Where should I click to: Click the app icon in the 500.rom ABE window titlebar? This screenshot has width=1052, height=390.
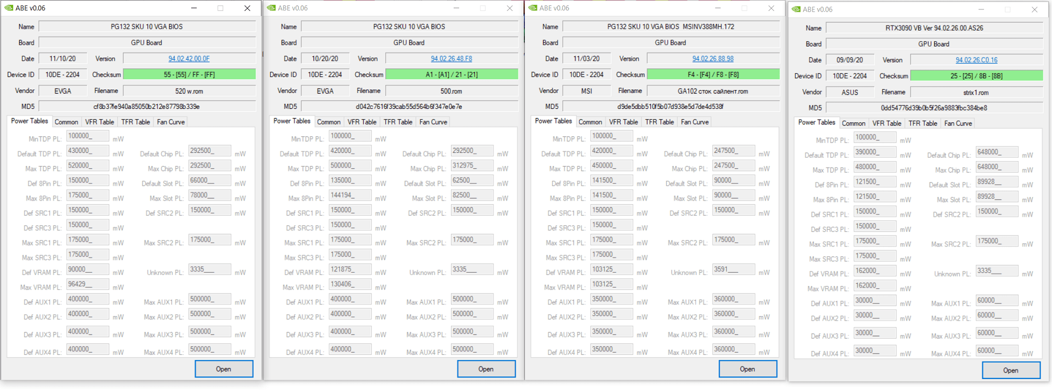click(271, 8)
